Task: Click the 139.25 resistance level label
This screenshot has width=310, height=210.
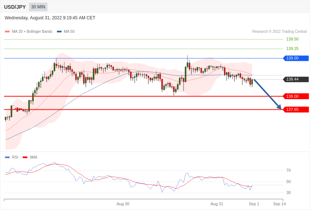Action: click(292, 48)
